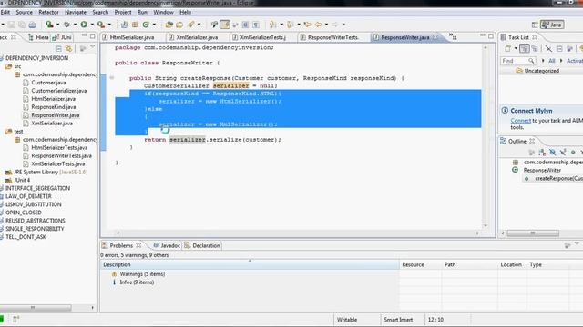Switch to XmlSerializer.java editor tab
The width and height of the screenshot is (583, 327).
coord(197,37)
